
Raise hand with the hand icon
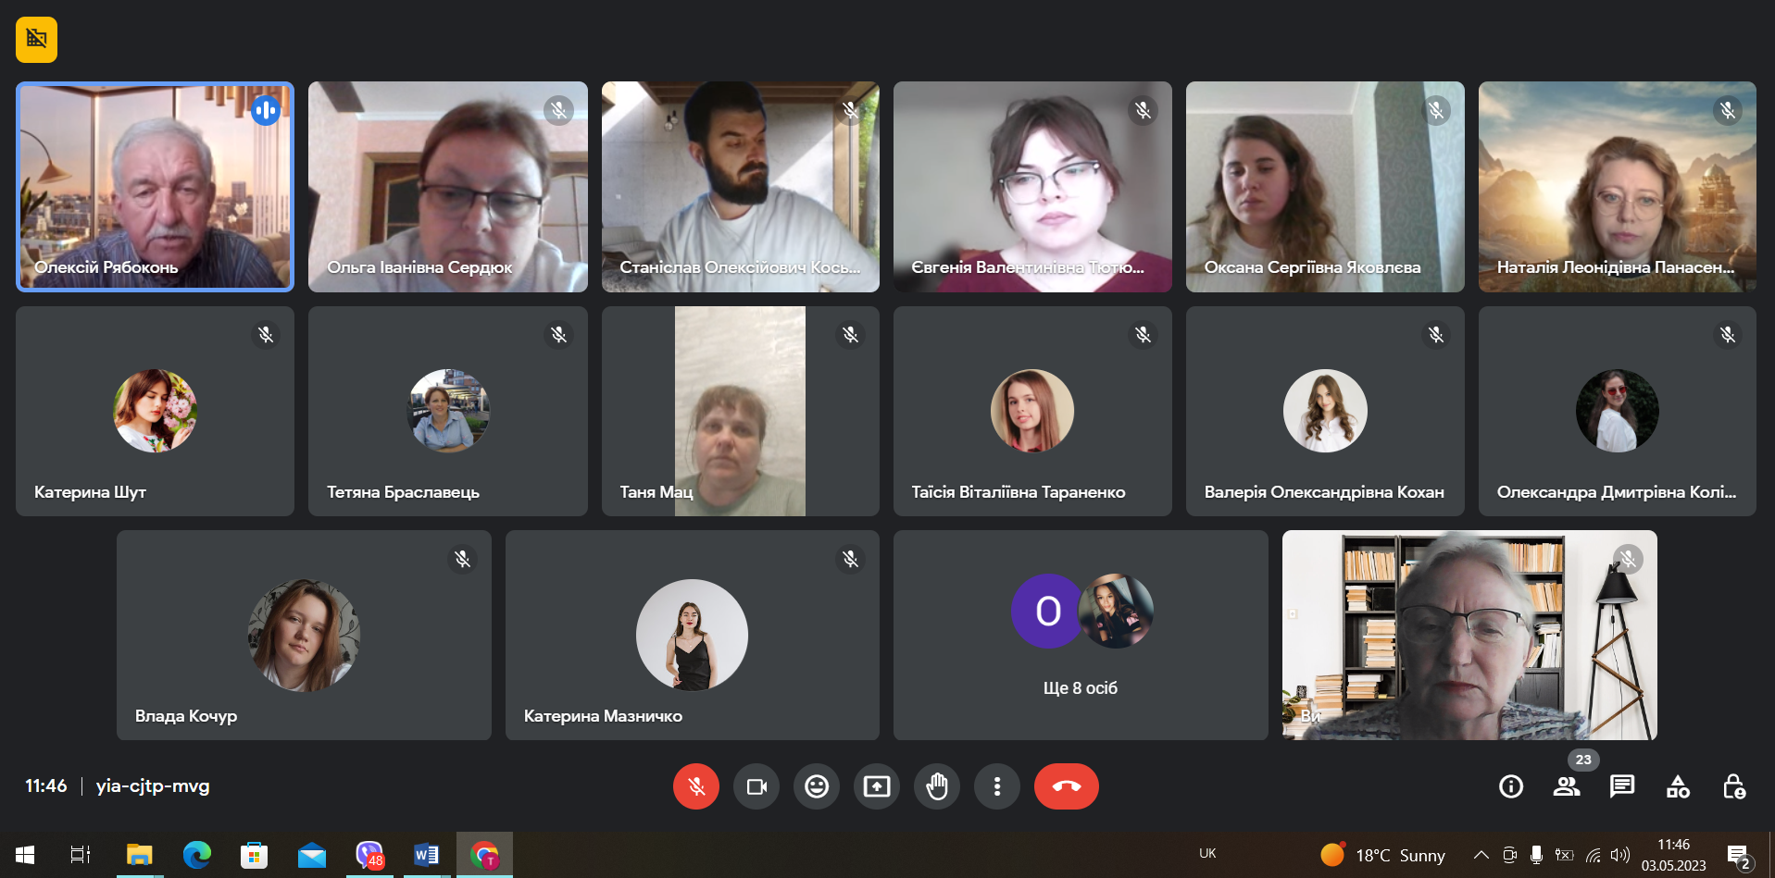937,786
